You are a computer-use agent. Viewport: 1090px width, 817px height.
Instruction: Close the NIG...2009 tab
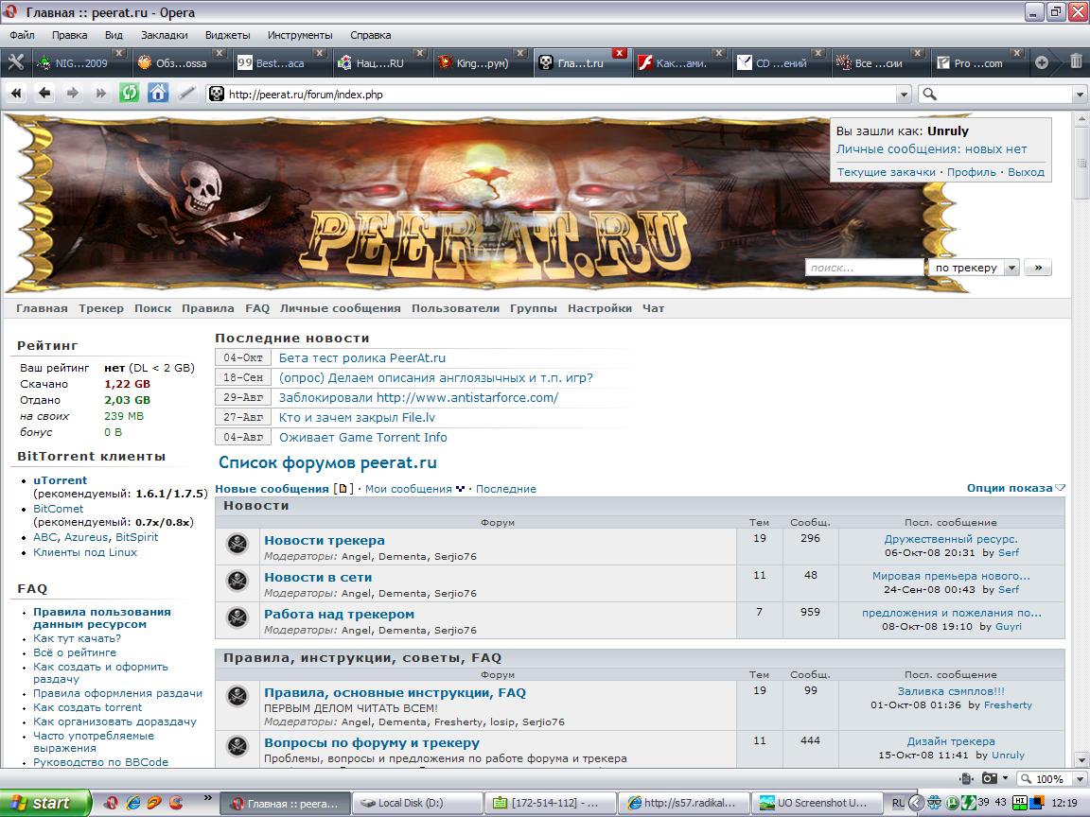(x=119, y=53)
